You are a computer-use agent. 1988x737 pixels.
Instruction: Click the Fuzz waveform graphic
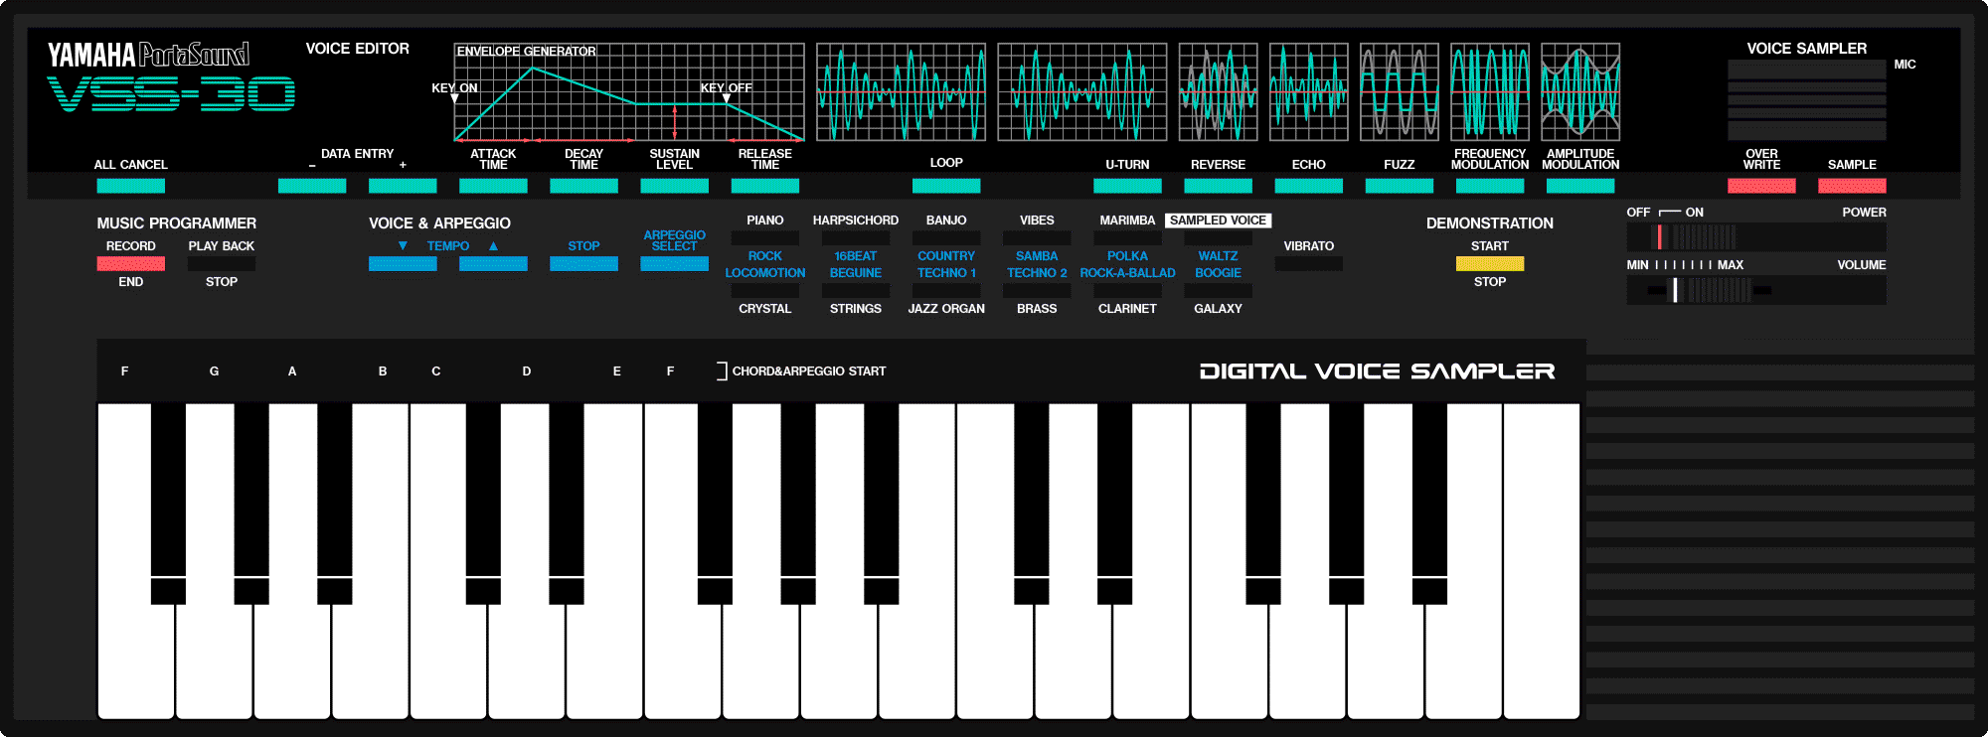tap(1399, 92)
